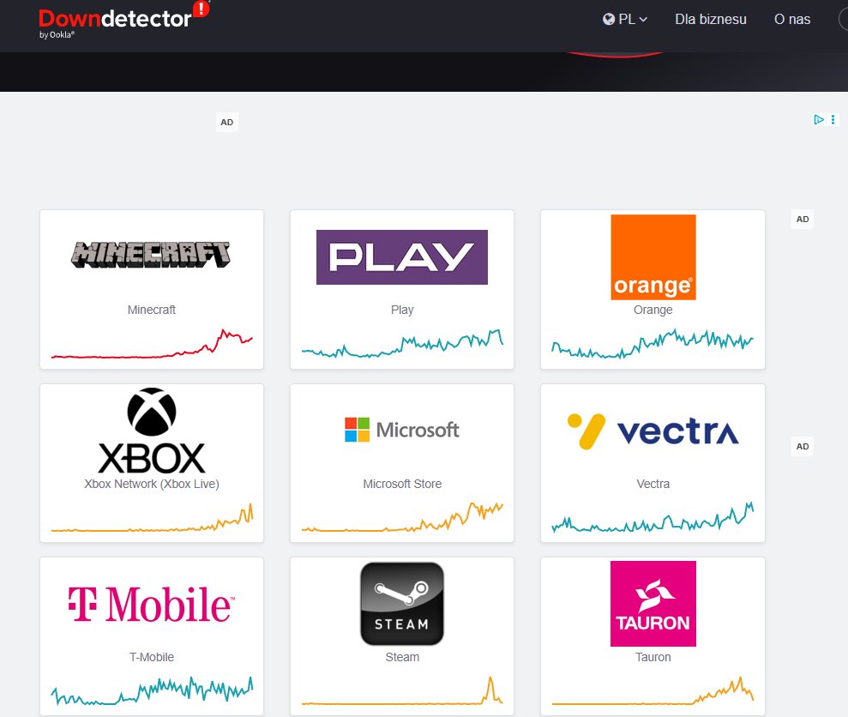Viewport: 848px width, 717px height.
Task: Click the Vectra logo image
Action: coord(653,431)
